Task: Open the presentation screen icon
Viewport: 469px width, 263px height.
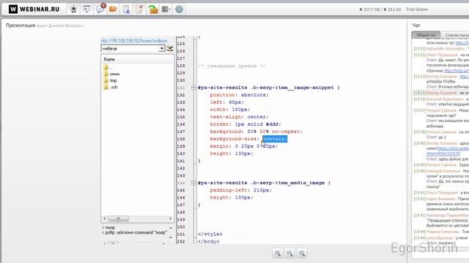Action: (86, 9)
